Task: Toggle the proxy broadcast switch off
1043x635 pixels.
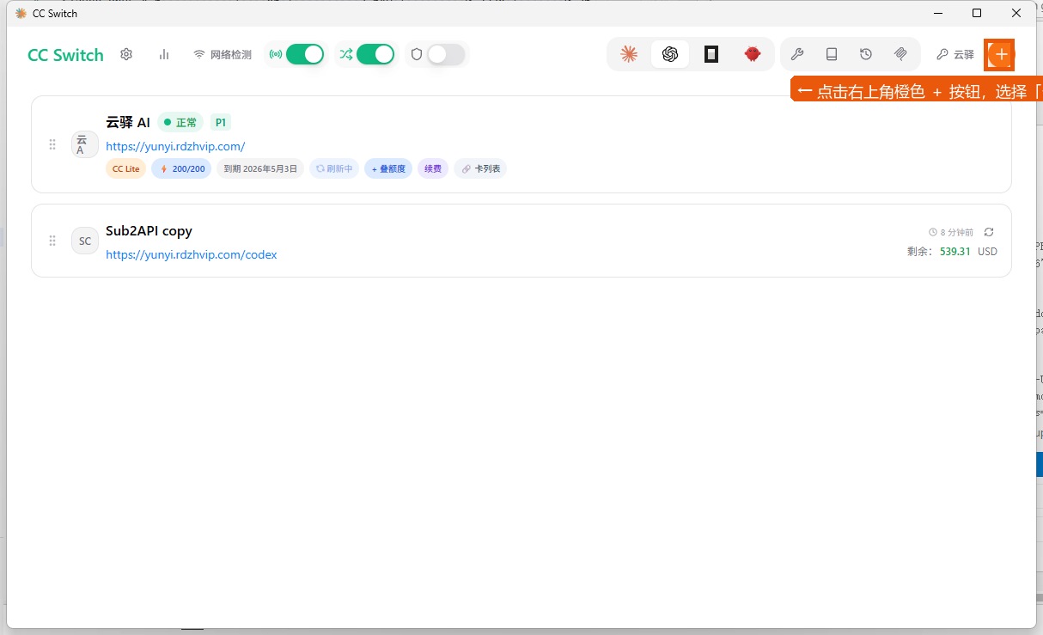Action: 305,54
